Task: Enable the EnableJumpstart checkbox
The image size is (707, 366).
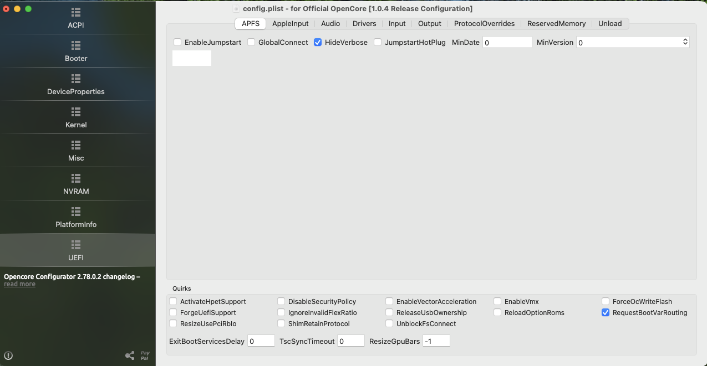Action: pos(177,42)
